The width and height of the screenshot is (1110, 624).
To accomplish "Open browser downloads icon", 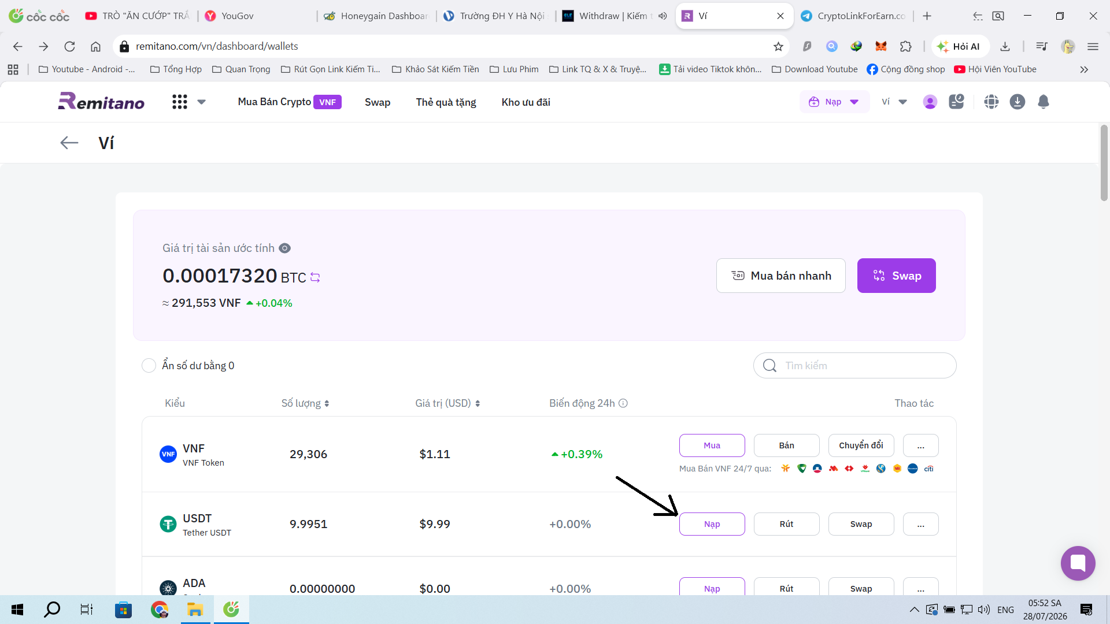I will (1005, 46).
